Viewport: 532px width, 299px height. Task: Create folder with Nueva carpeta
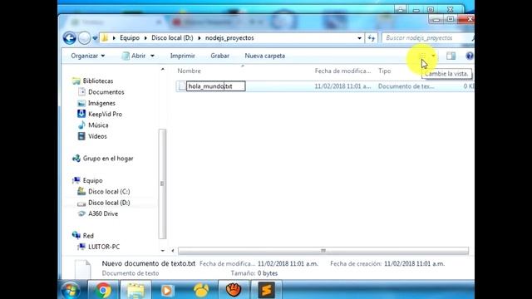(265, 56)
